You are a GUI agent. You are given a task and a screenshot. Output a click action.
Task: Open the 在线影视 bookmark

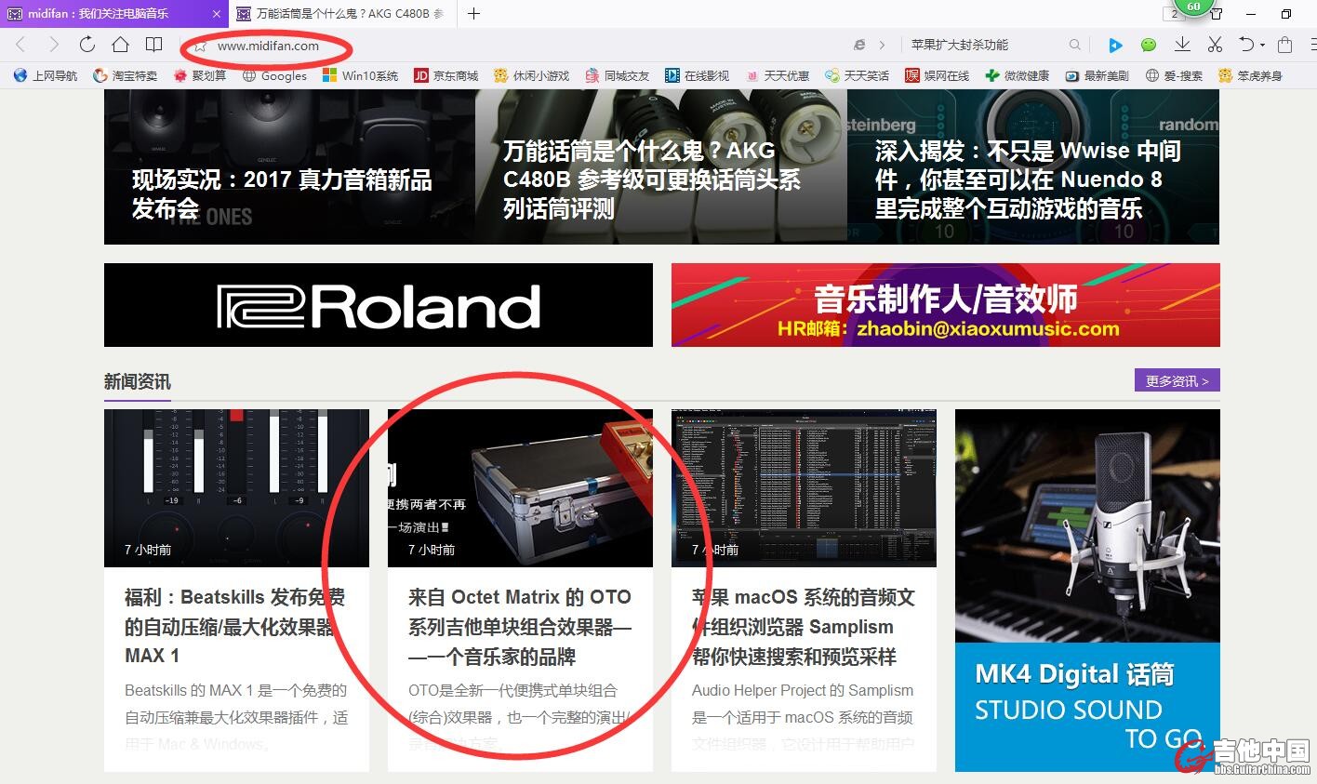point(697,75)
